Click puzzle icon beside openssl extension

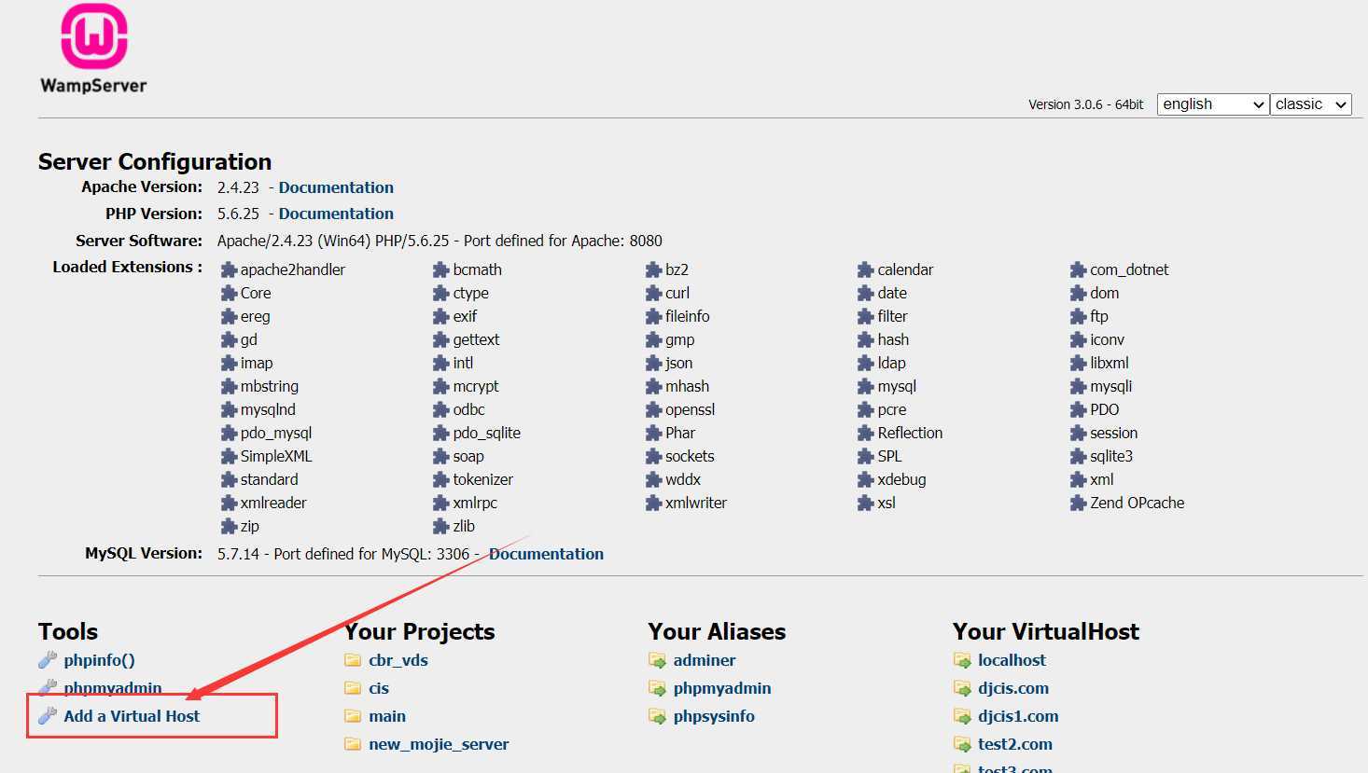click(x=653, y=409)
